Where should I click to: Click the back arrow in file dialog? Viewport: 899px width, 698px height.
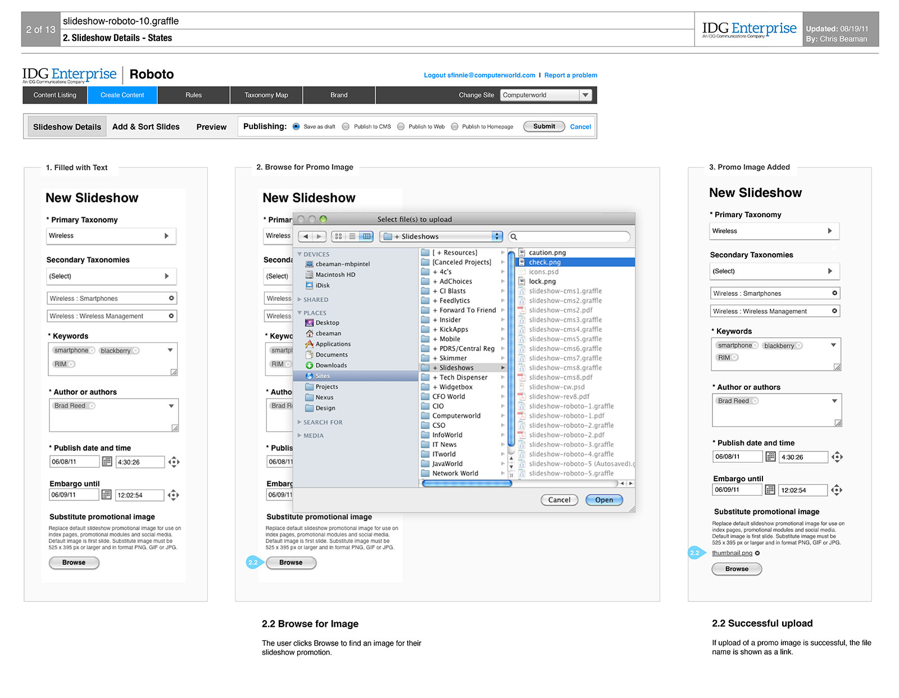coord(305,236)
